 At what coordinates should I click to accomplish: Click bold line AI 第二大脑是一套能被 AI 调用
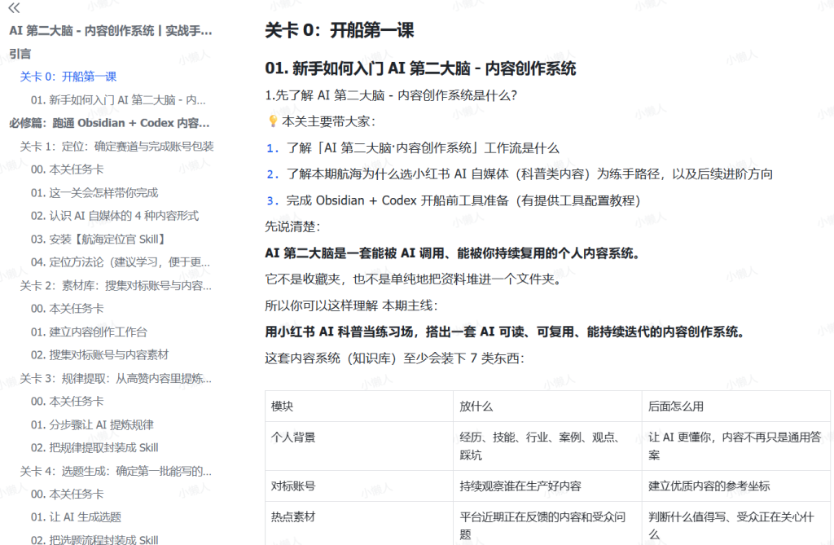(452, 253)
